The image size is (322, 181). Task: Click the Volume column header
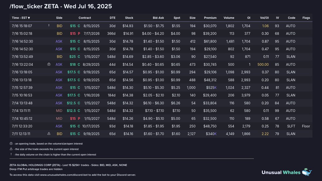click(x=229, y=18)
